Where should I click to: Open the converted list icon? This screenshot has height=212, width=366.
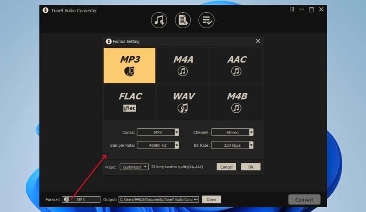click(x=206, y=20)
